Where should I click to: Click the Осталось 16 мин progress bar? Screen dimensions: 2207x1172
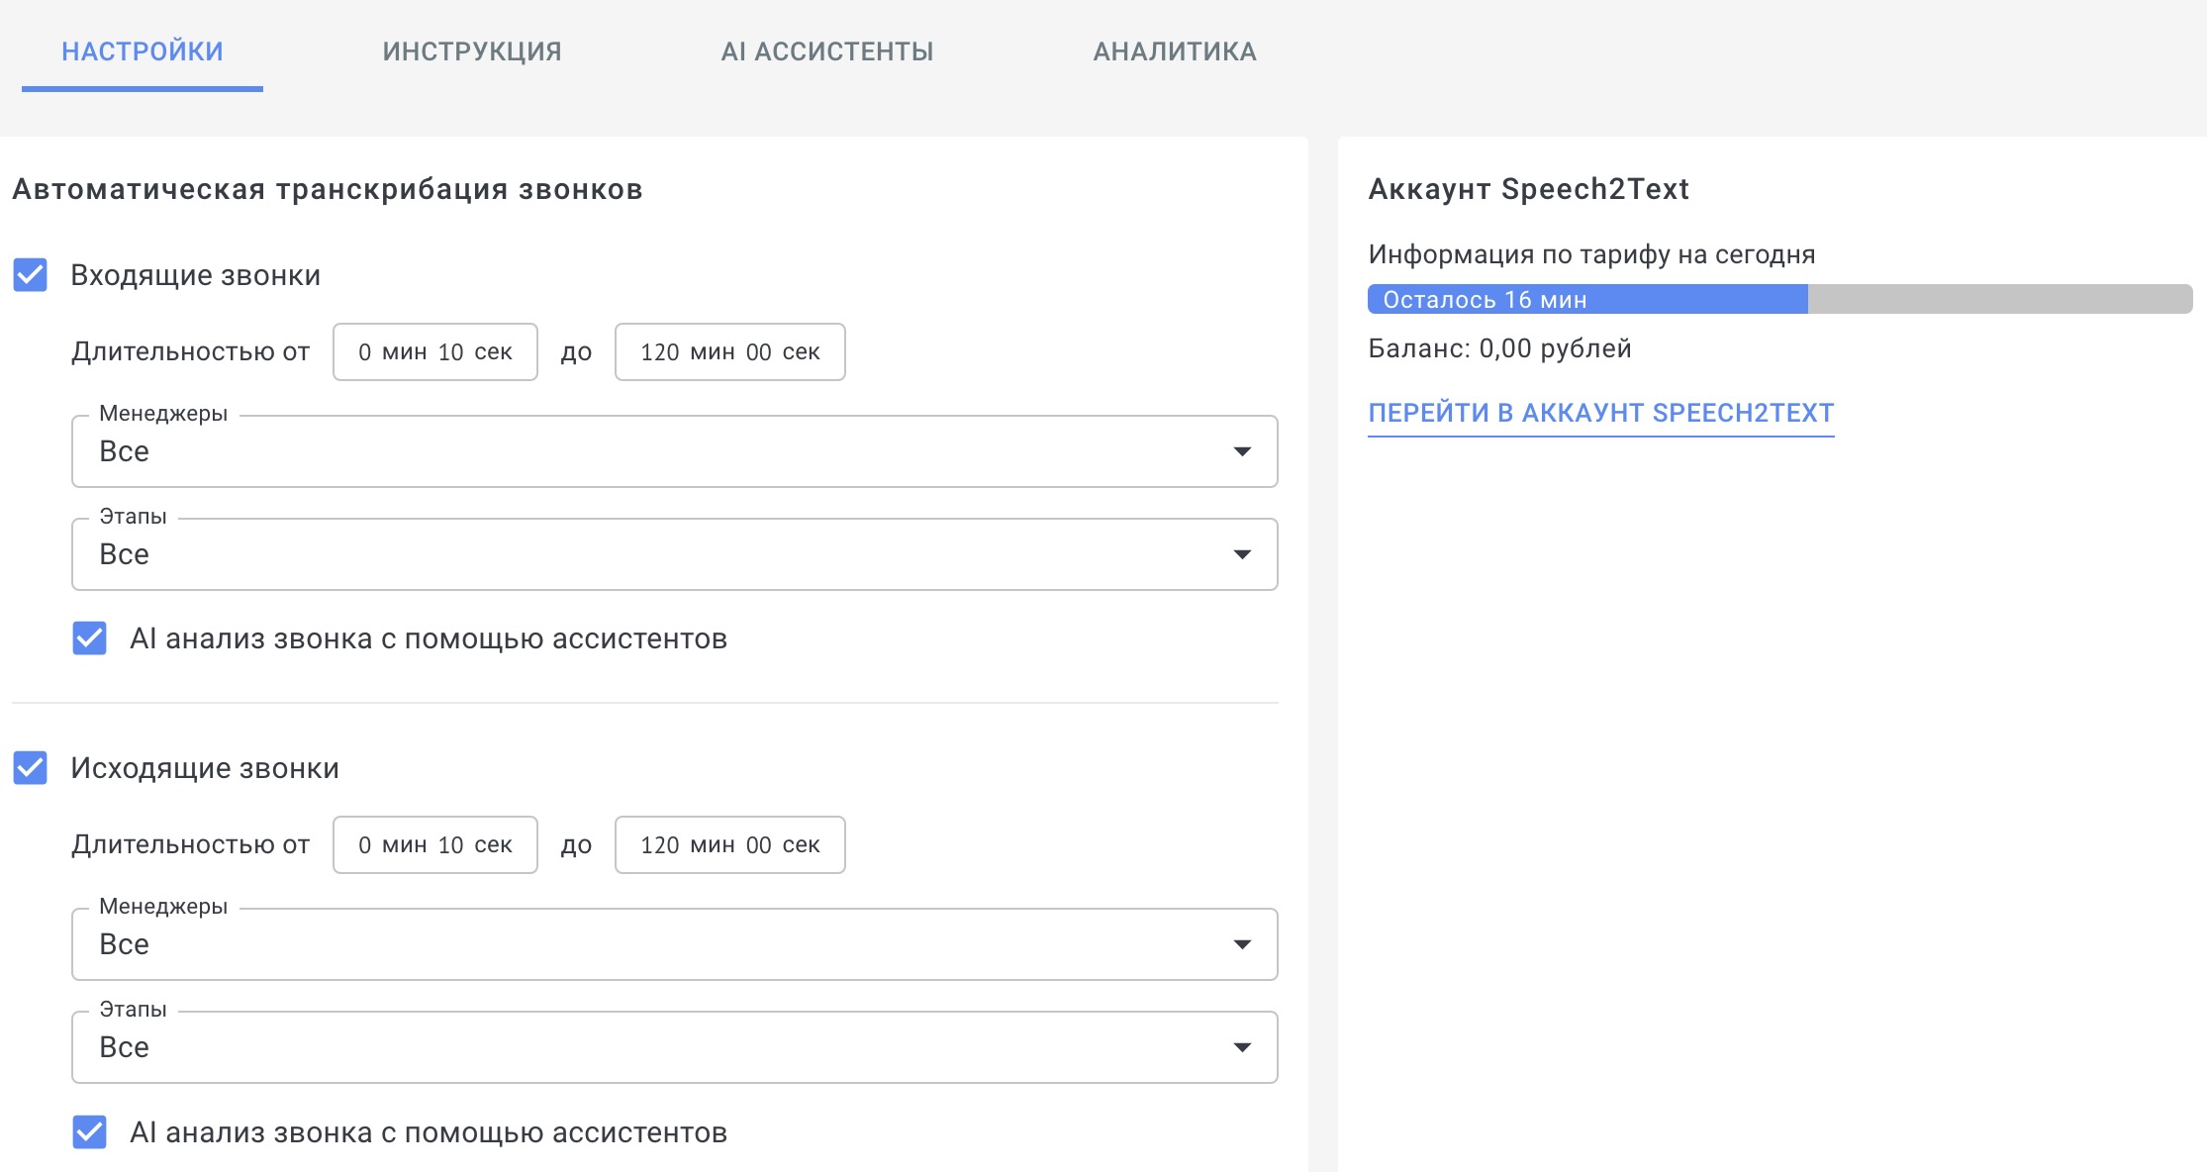pos(1778,299)
